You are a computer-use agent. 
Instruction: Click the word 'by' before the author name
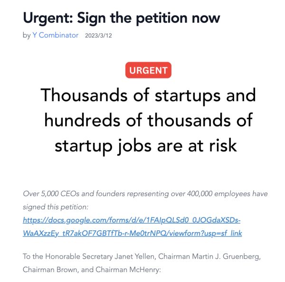27,35
